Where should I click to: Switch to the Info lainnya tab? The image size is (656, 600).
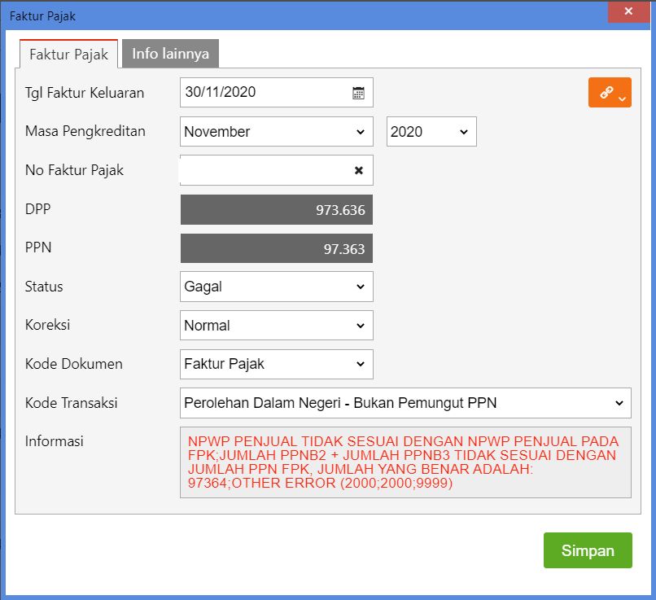[x=170, y=54]
